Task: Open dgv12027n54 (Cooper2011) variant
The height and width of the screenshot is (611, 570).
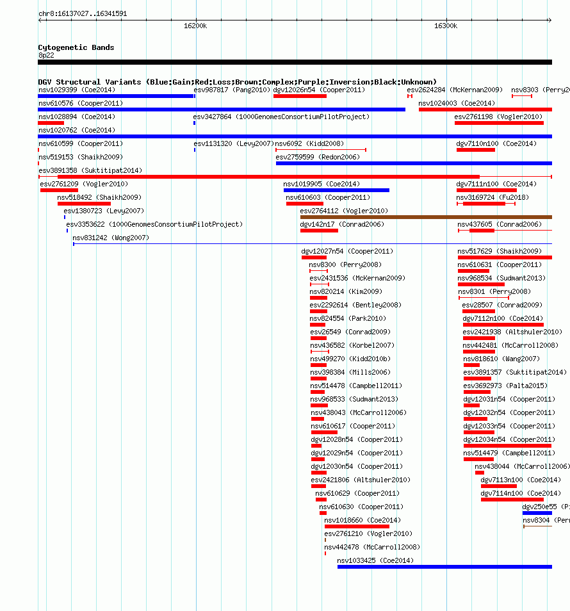Action: point(347,251)
